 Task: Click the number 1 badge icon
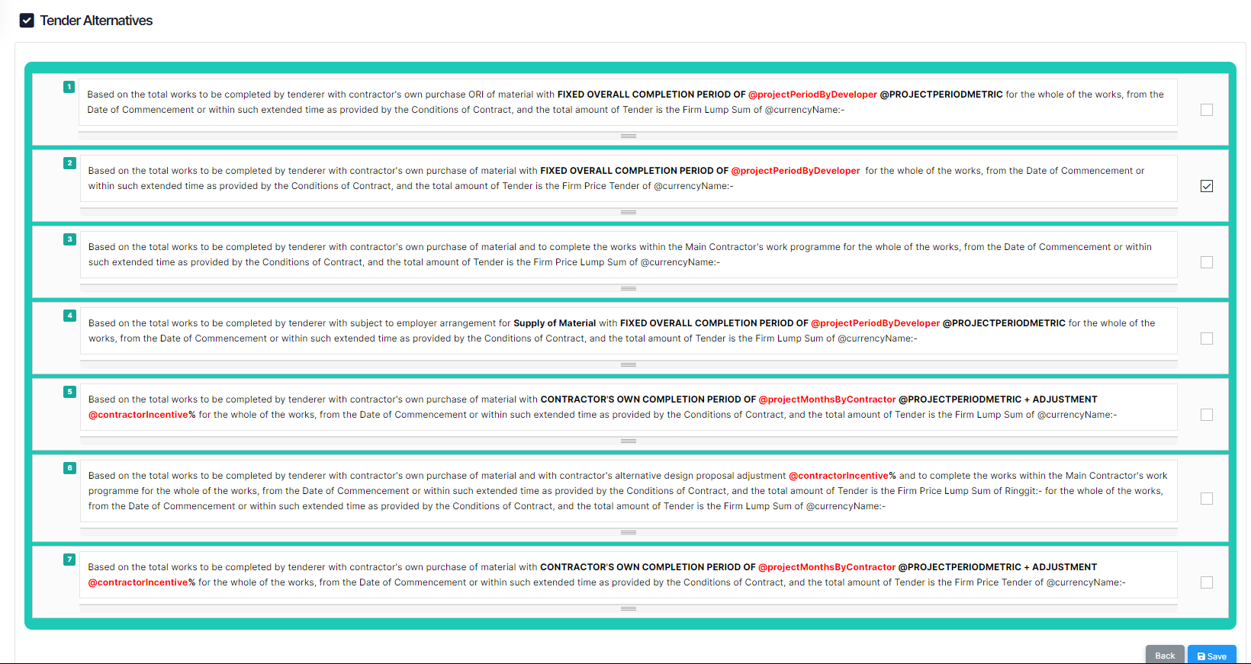coord(69,87)
